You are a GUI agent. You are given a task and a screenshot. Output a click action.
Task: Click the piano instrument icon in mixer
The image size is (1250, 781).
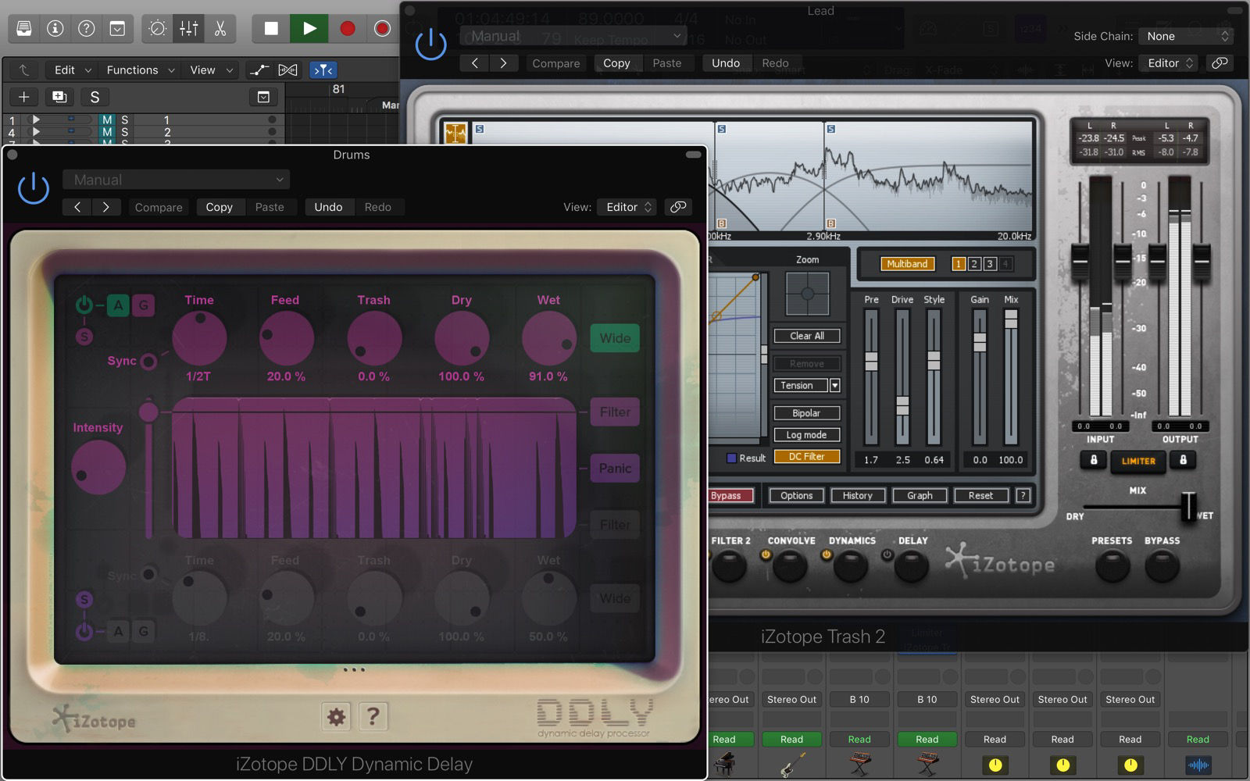[724, 763]
